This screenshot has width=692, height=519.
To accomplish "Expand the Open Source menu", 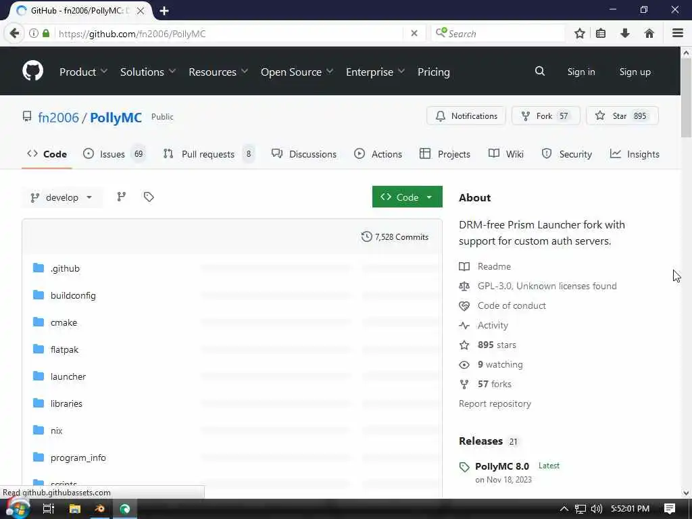I will 297,72.
